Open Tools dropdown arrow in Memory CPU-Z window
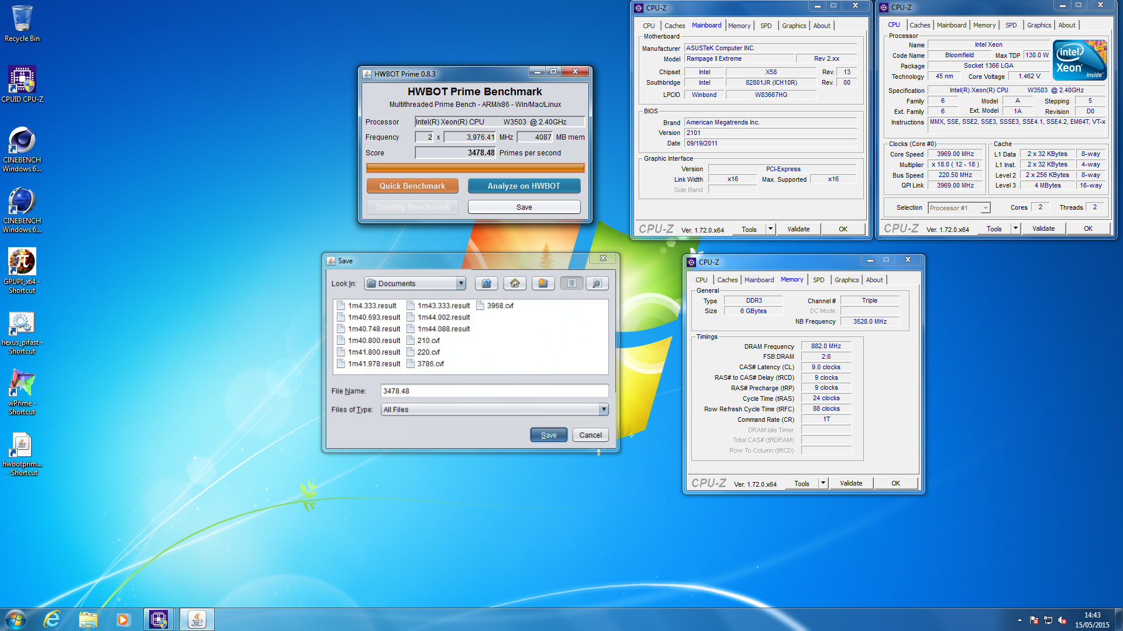1123x631 pixels. 823,483
